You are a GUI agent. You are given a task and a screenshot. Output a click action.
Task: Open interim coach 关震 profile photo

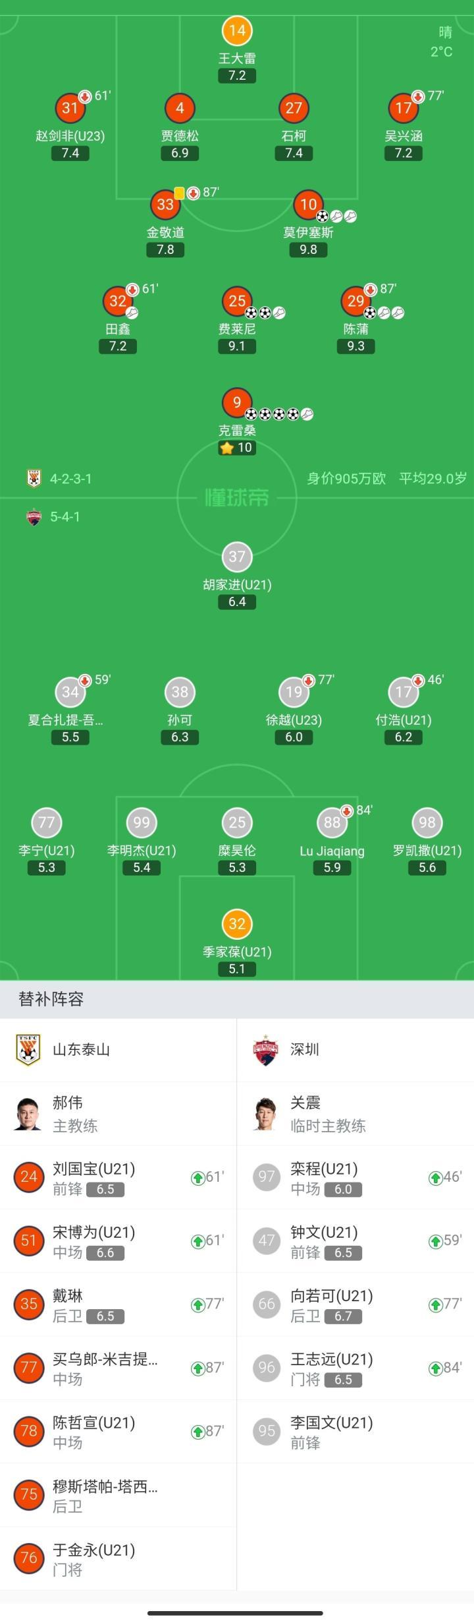[x=266, y=1113]
